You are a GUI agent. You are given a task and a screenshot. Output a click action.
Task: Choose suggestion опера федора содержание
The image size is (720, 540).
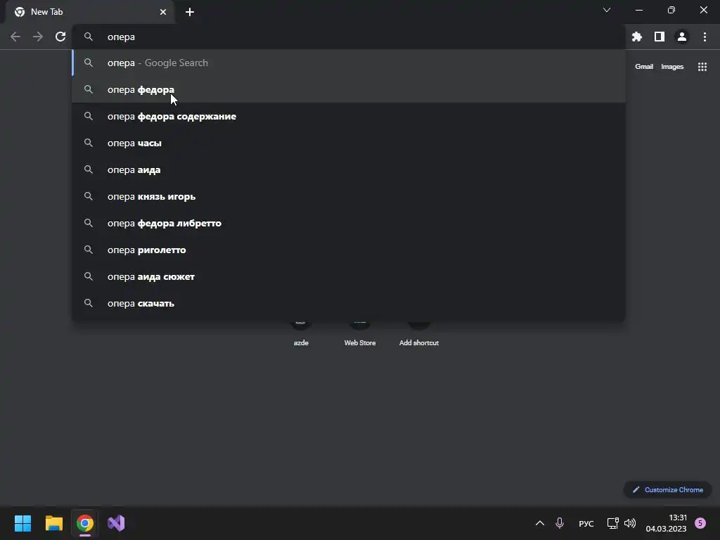[349, 116]
